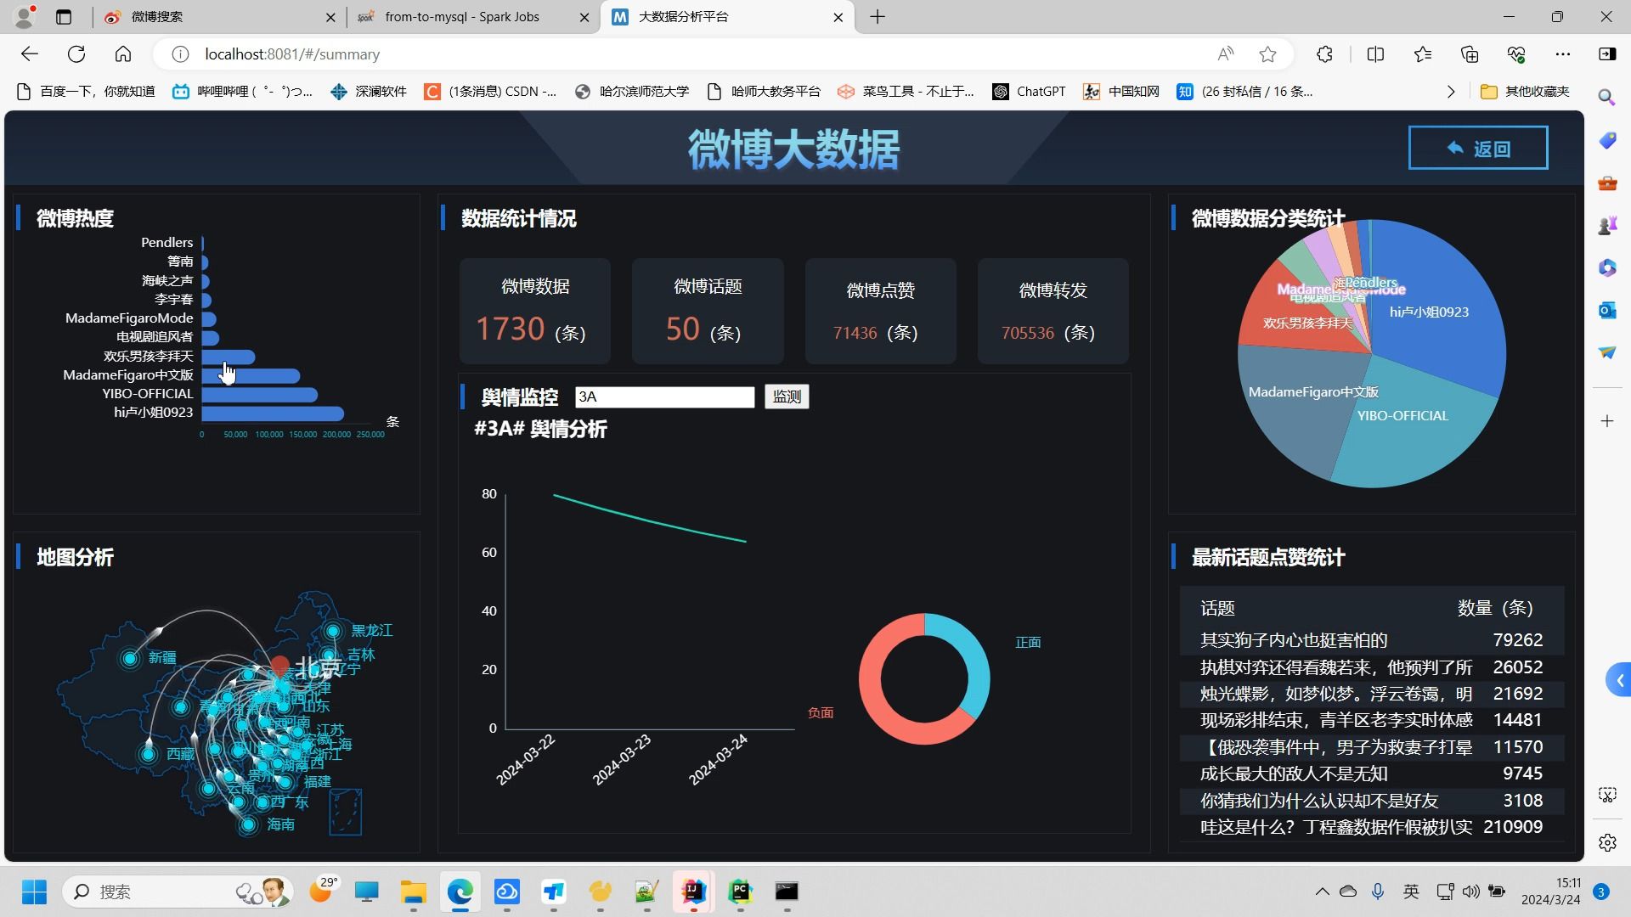This screenshot has width=1631, height=917.
Task: Open the Shopping panel in the Edge sidebar
Action: pyautogui.click(x=1606, y=140)
